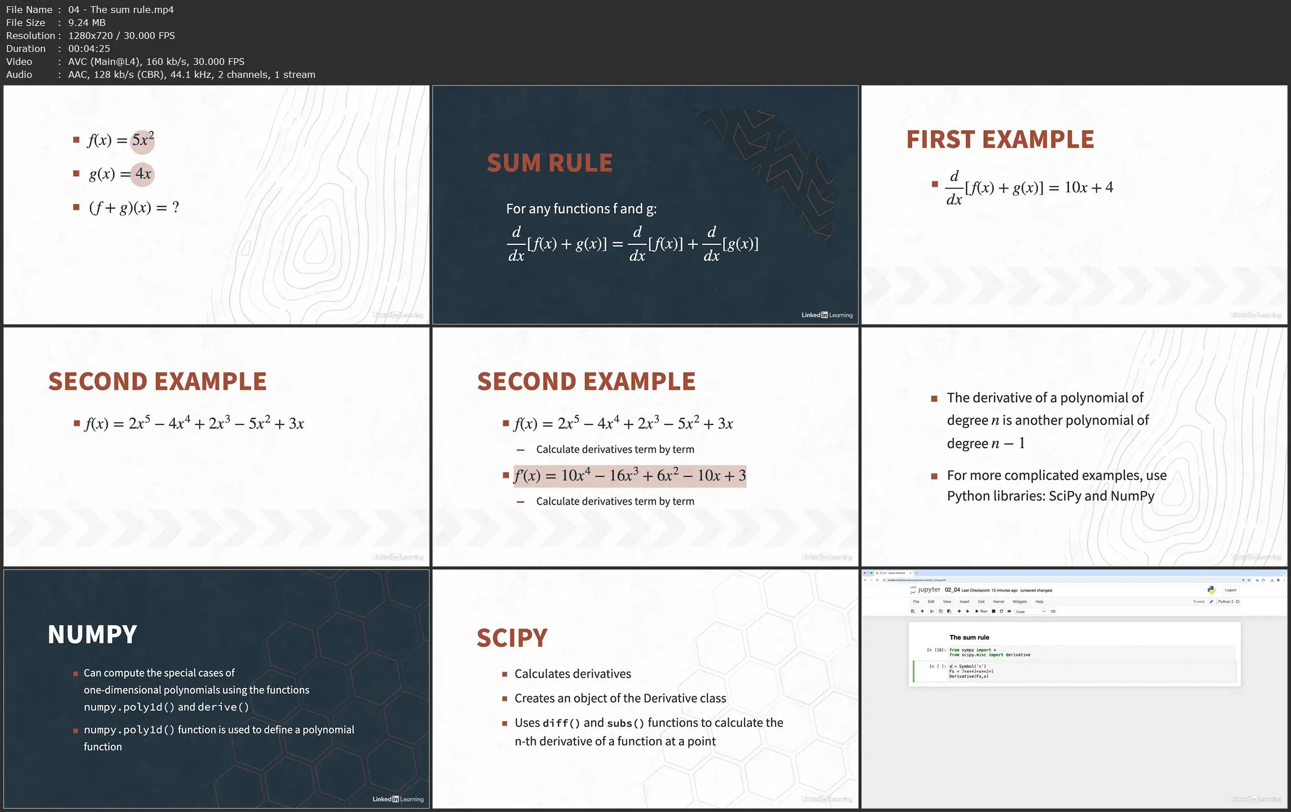This screenshot has width=1291, height=812.
Task: Insert cell below with plus icon
Action: [922, 611]
